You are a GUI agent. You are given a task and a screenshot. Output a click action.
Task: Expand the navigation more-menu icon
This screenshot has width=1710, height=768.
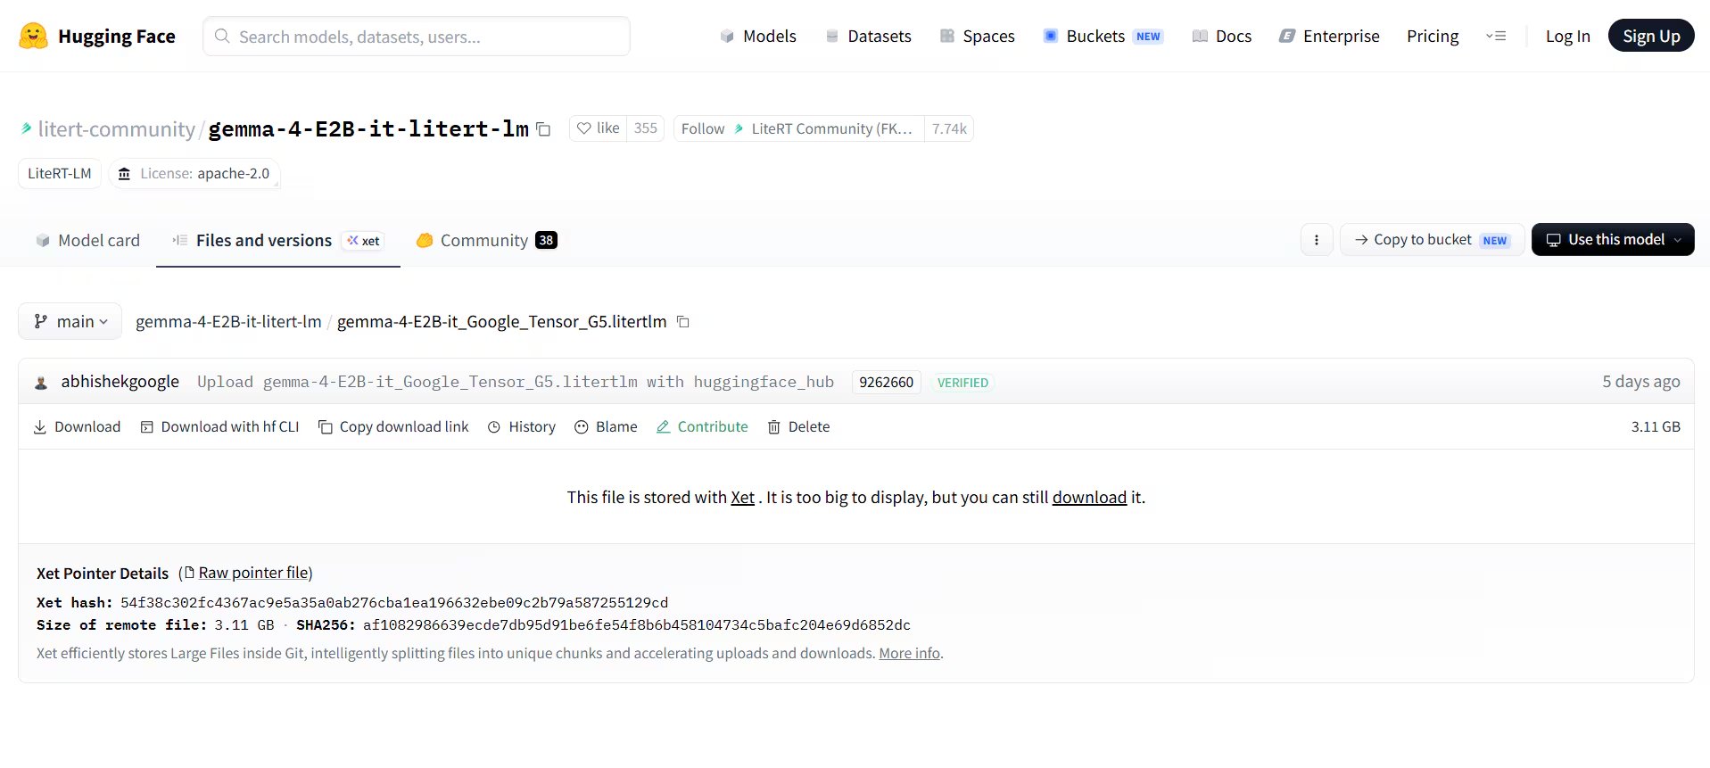click(x=1496, y=36)
